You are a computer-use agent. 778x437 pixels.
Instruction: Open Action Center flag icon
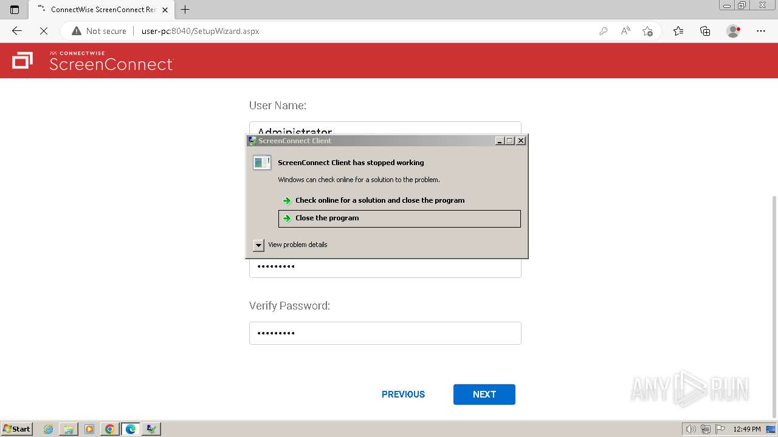721,429
